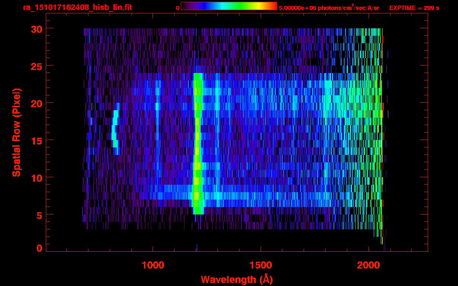The height and width of the screenshot is (286, 458).
Task: Click the 5.00000e+06 photons/cm²/sec/A/sr label
Action: tap(329, 7)
